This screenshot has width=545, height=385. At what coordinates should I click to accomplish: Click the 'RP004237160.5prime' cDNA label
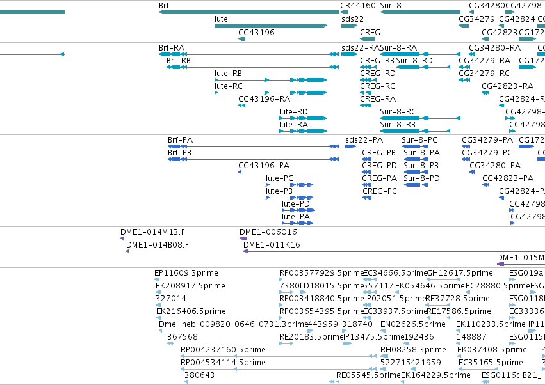pos(223,350)
